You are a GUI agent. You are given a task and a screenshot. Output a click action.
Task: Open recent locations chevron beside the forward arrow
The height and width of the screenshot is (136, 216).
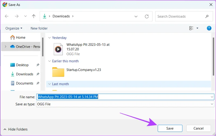point(25,16)
